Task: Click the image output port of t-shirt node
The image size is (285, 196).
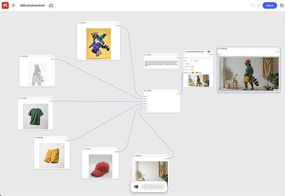Action: (52, 101)
